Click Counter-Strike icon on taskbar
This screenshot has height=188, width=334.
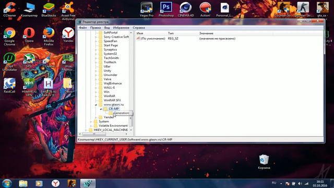71,183
